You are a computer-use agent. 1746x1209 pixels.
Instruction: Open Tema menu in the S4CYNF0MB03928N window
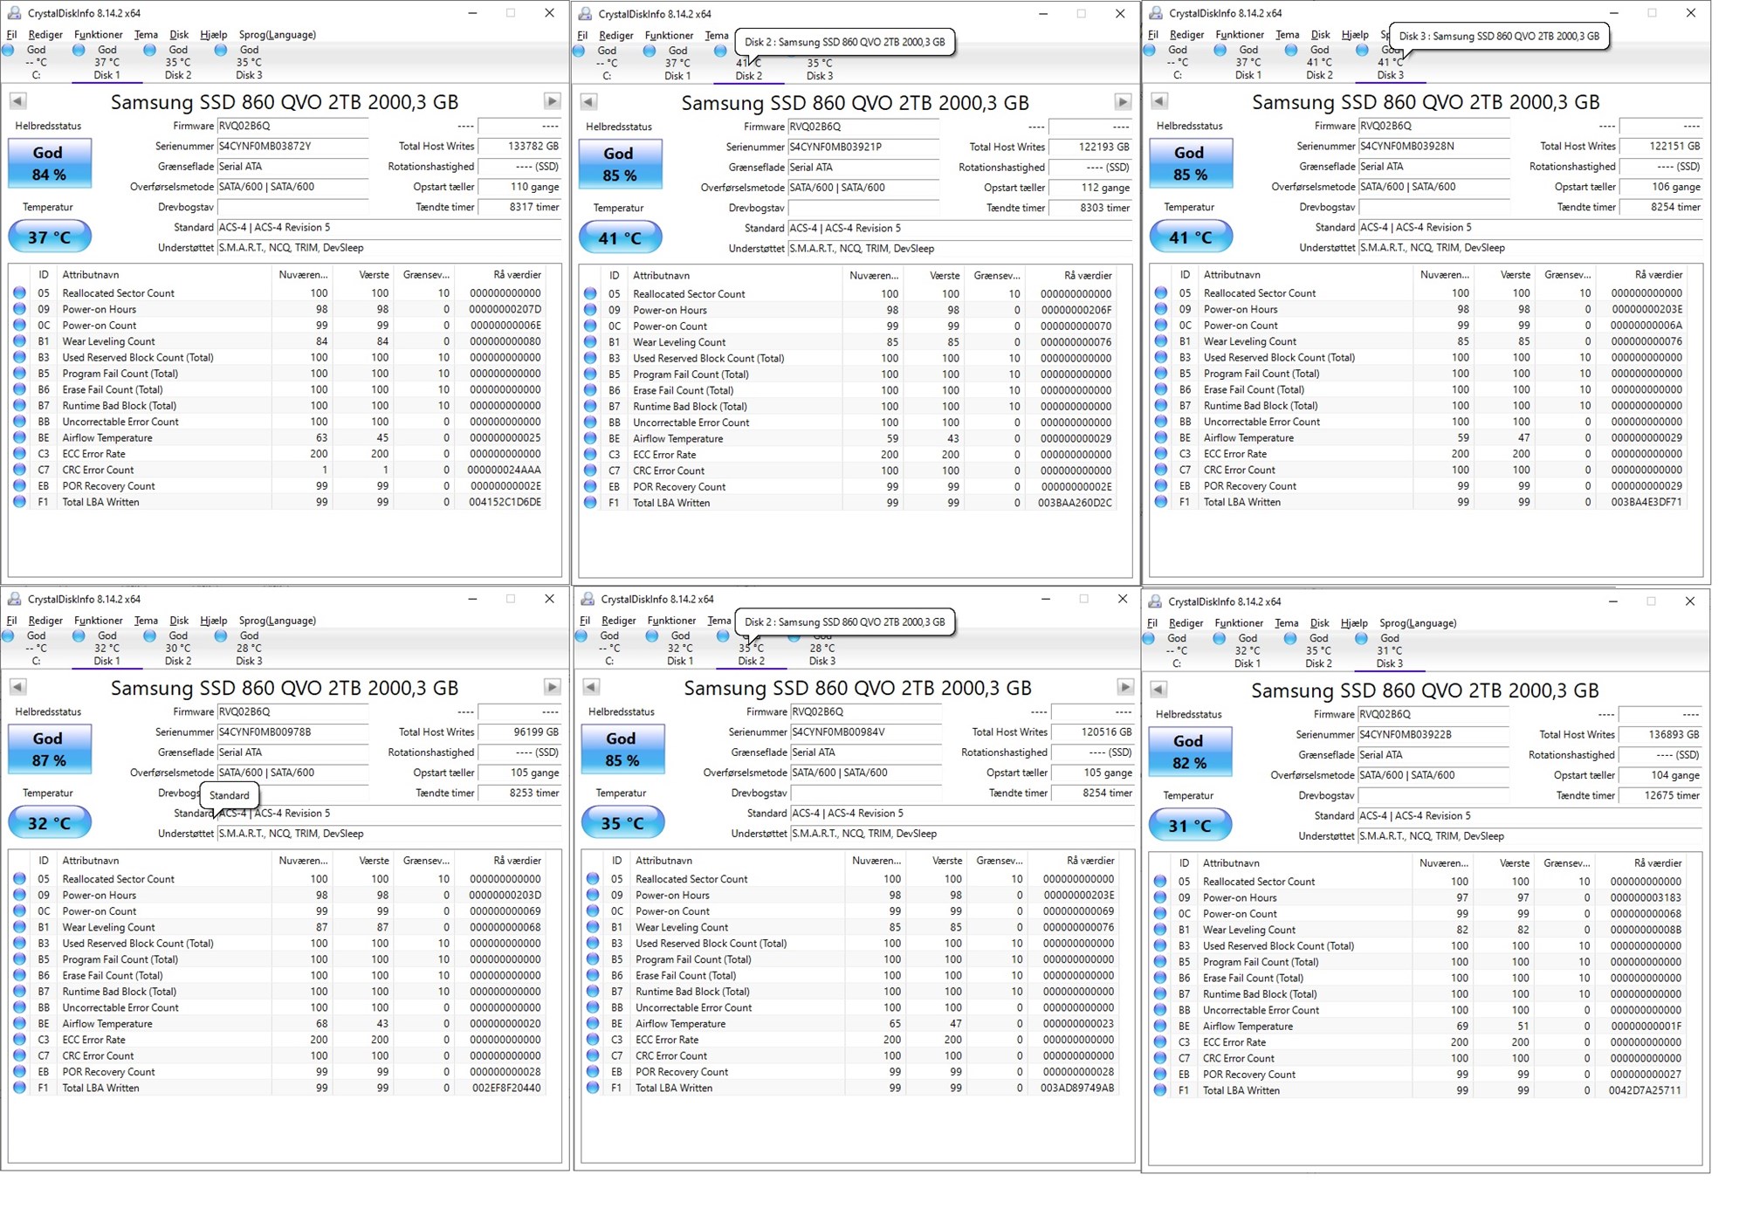tap(1287, 35)
